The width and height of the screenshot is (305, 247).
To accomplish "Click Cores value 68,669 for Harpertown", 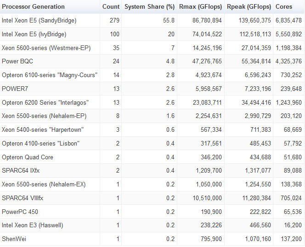I will 293,130.
